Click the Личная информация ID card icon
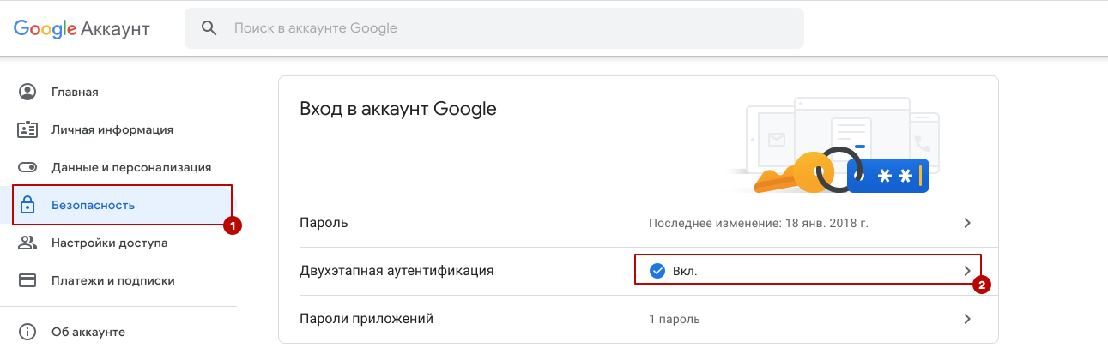The image size is (1108, 360). pos(27,129)
